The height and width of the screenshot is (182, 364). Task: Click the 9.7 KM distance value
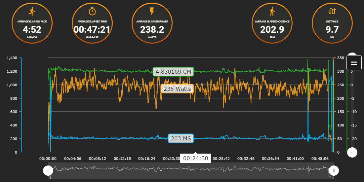332,30
